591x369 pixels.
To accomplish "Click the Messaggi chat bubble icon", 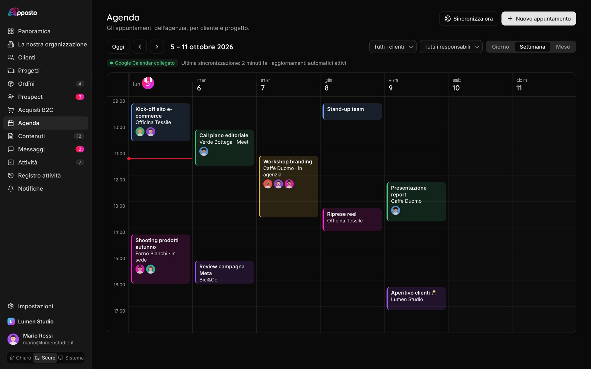I will (11, 149).
